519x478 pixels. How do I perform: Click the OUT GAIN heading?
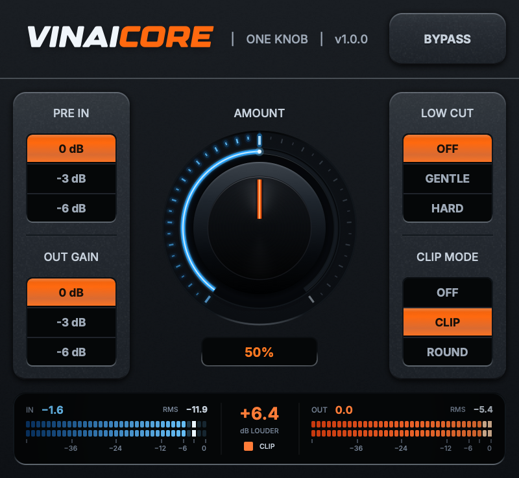coord(71,257)
